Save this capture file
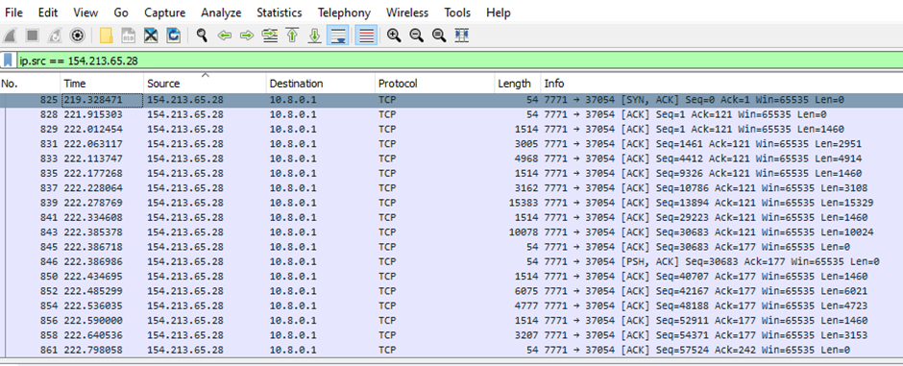This screenshot has height=366, width=903. click(x=129, y=36)
